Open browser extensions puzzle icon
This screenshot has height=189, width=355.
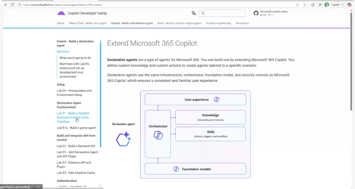click(313, 5)
